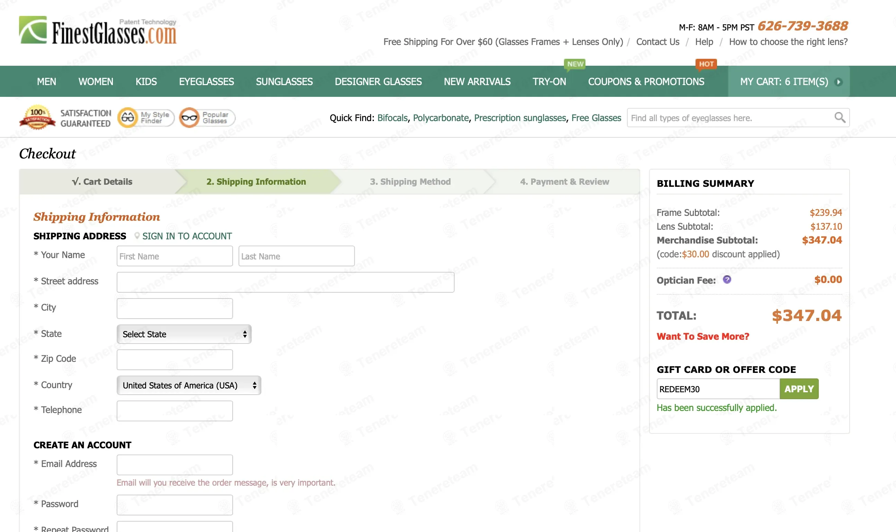
Task: Open the Country dropdown showing USA
Action: click(x=189, y=385)
